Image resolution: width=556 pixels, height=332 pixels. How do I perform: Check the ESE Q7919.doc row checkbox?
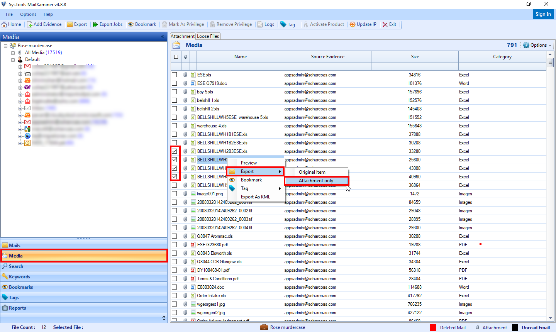coord(175,83)
